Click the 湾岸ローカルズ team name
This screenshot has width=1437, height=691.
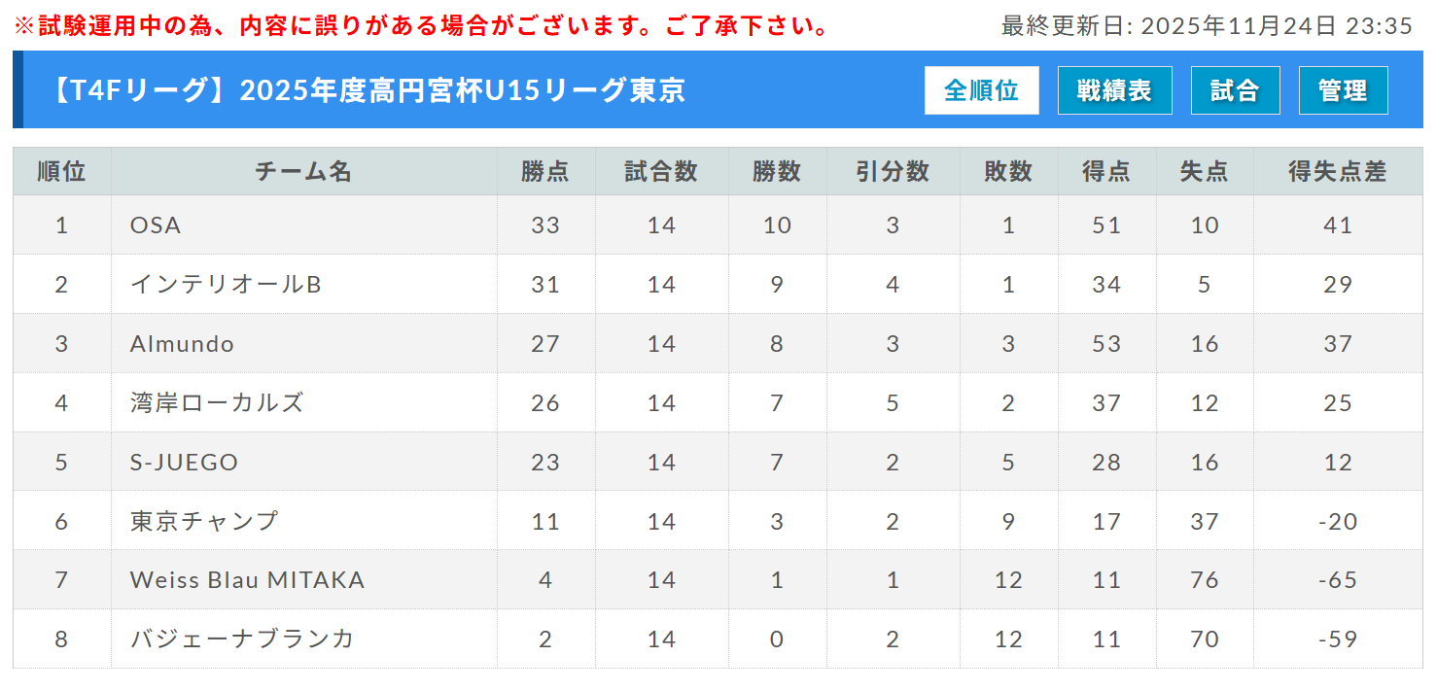pyautogui.click(x=217, y=402)
